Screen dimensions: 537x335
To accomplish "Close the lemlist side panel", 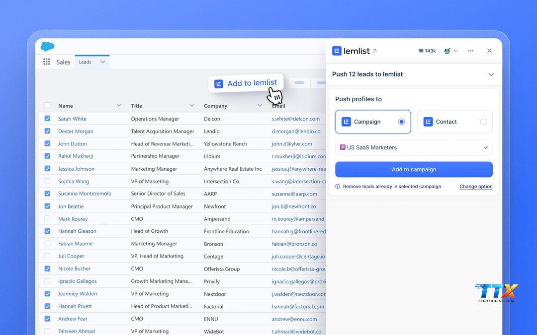I will (x=489, y=51).
